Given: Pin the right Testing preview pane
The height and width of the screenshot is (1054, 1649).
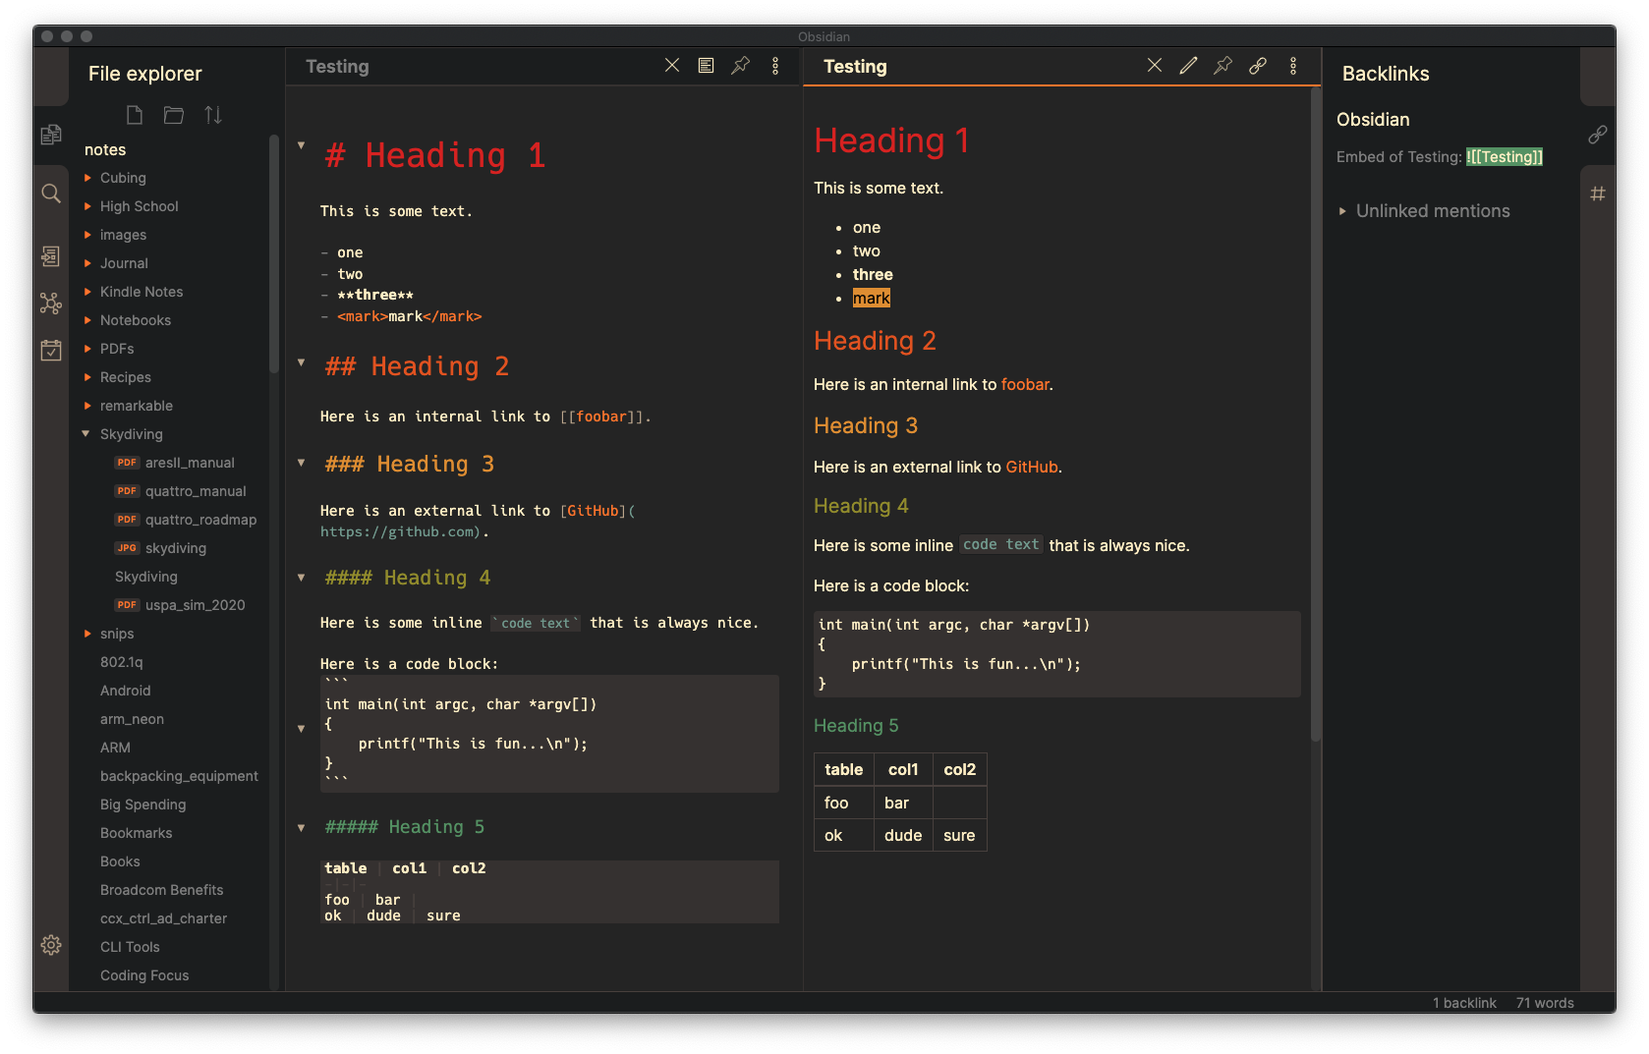Looking at the screenshot, I should (x=1223, y=66).
